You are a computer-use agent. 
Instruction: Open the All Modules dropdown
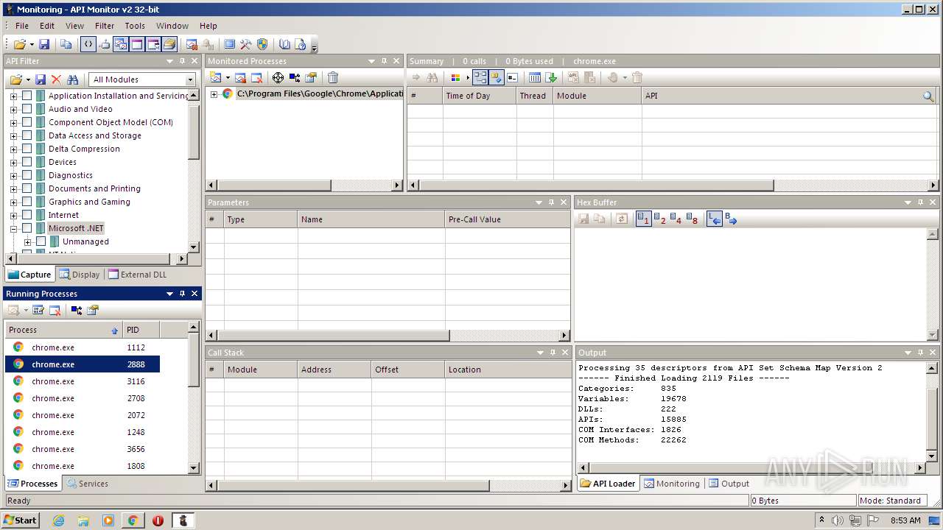[x=190, y=79]
